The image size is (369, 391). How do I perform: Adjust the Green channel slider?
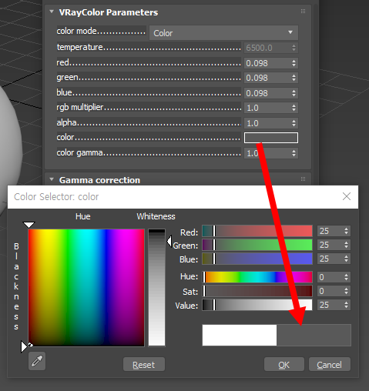(257, 245)
